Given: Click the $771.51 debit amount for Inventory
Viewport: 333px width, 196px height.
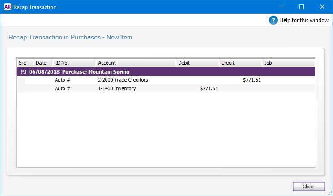Looking at the screenshot, I should pos(209,89).
